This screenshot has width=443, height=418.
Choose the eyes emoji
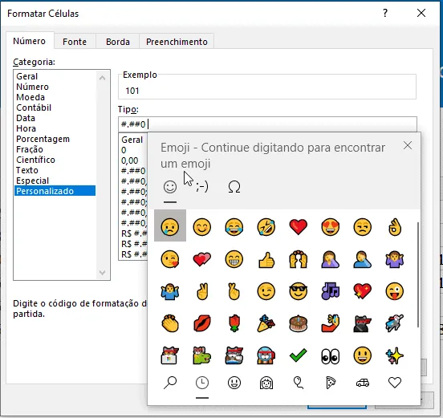(x=331, y=355)
